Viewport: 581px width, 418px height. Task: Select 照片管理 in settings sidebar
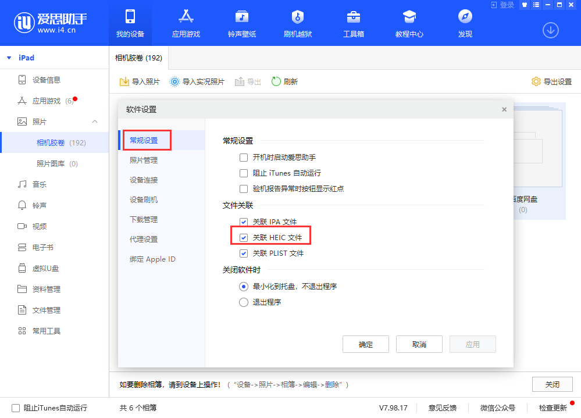[x=144, y=160]
